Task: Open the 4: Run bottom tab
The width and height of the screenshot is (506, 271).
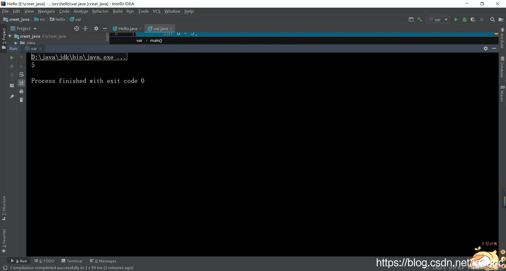Action: 19,261
